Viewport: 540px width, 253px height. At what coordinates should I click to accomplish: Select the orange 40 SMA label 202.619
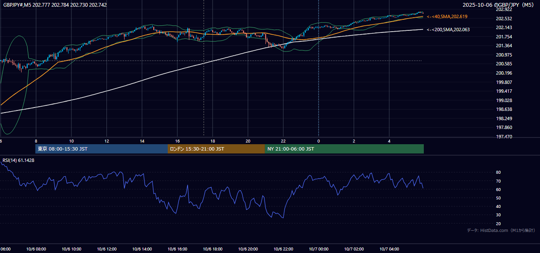point(447,16)
